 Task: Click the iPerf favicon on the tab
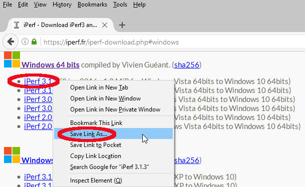(17, 25)
